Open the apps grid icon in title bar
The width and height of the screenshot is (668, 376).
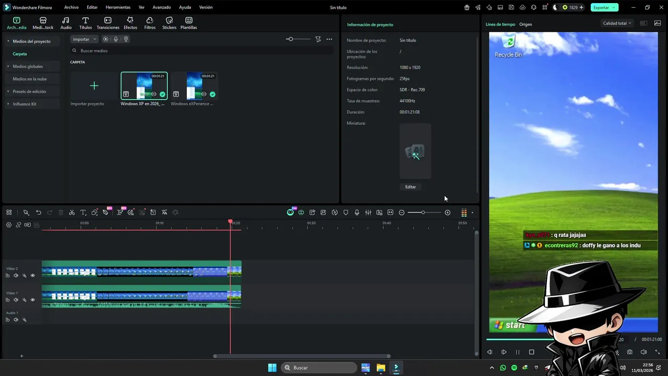click(x=545, y=7)
